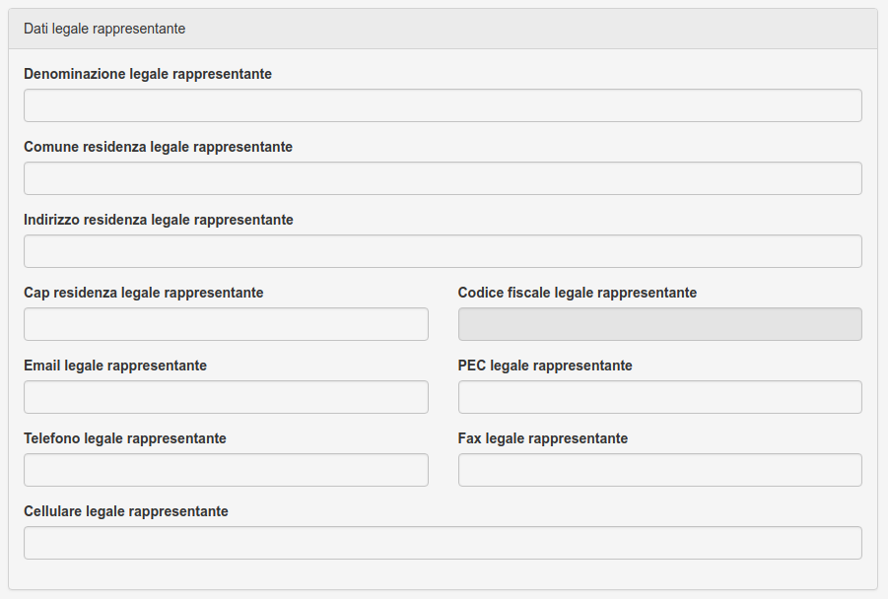Click the 'PEC legale rappresentante' label text
The width and height of the screenshot is (888, 599).
click(545, 366)
